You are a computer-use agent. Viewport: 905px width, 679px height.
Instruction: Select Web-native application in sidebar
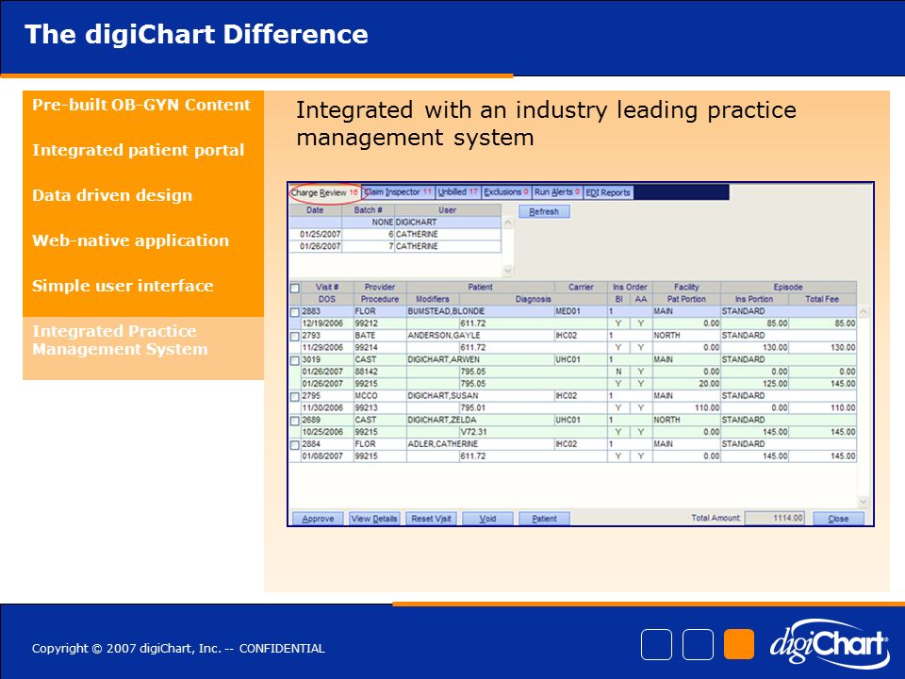(x=130, y=240)
